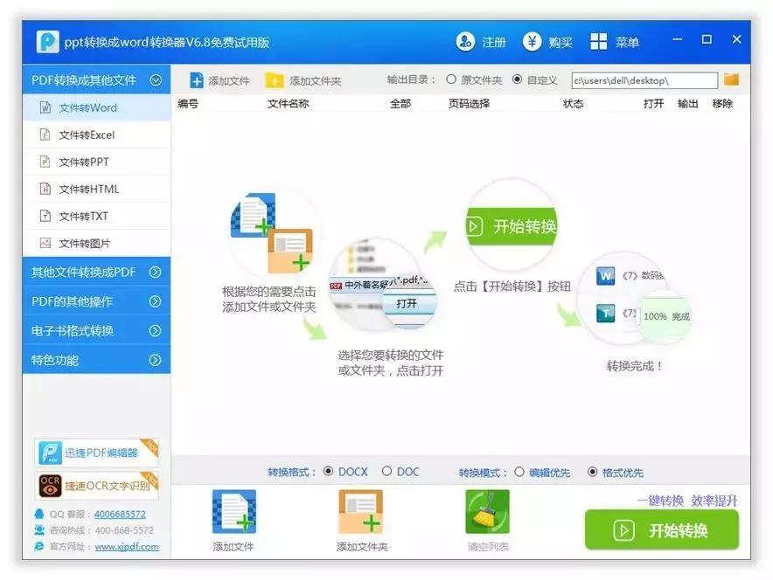
Task: Click the 清空列表 broom icon
Action: pyautogui.click(x=487, y=512)
